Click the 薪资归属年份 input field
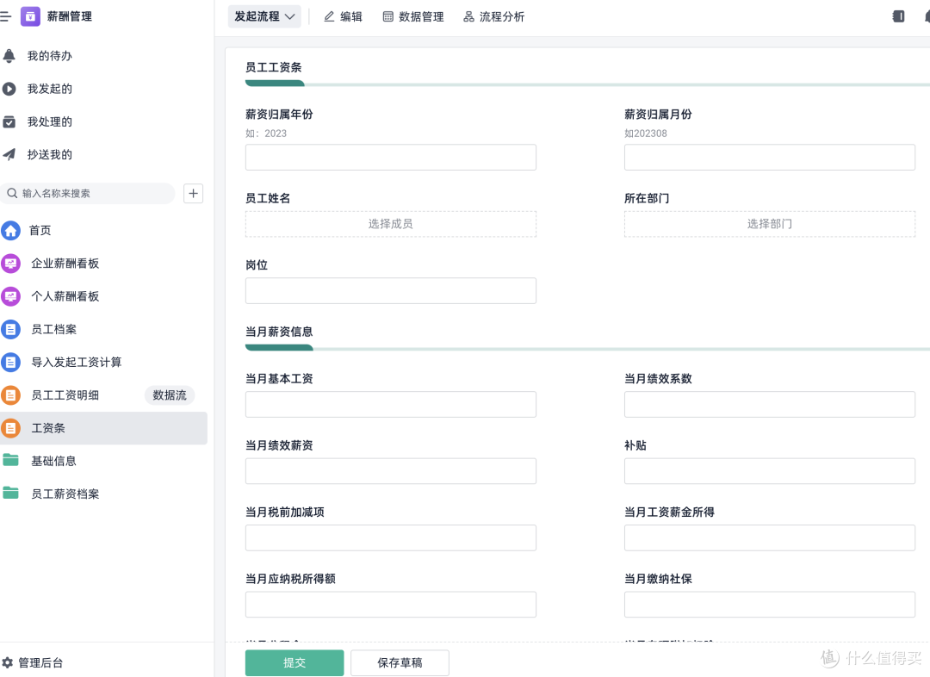Viewport: 930px width, 677px height. point(391,158)
